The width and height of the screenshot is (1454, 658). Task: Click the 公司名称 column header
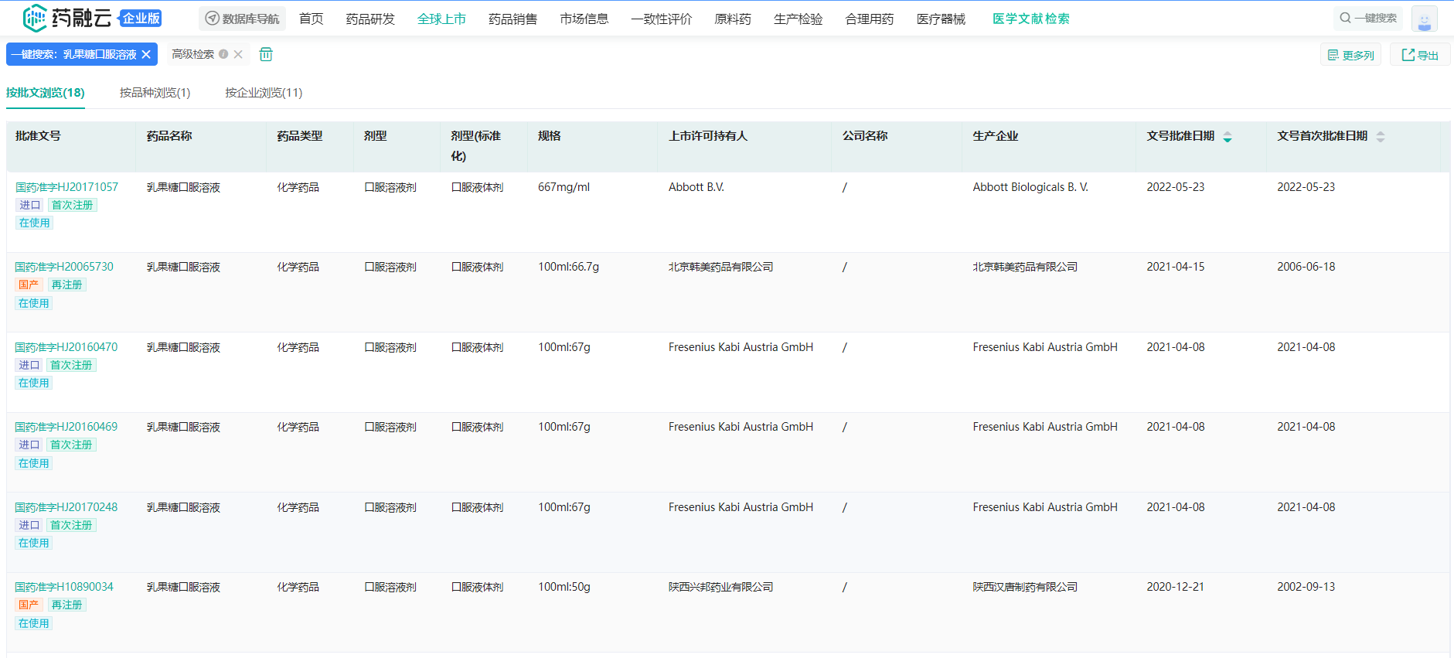pos(865,136)
